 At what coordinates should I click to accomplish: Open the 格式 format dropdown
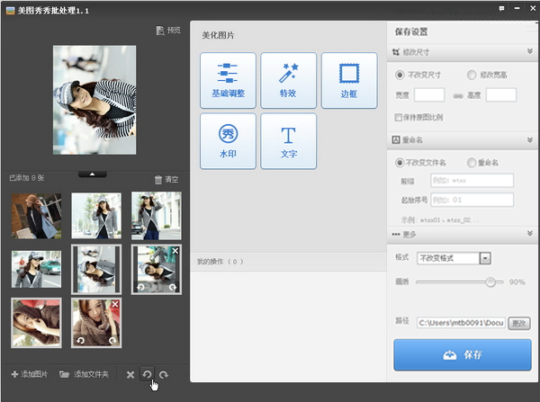(486, 258)
